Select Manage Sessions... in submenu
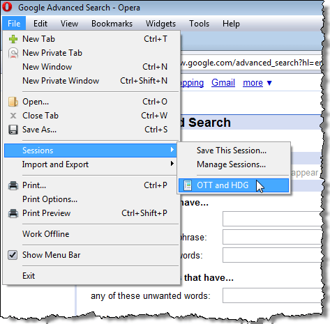This screenshot has height=324, width=330. [234, 164]
